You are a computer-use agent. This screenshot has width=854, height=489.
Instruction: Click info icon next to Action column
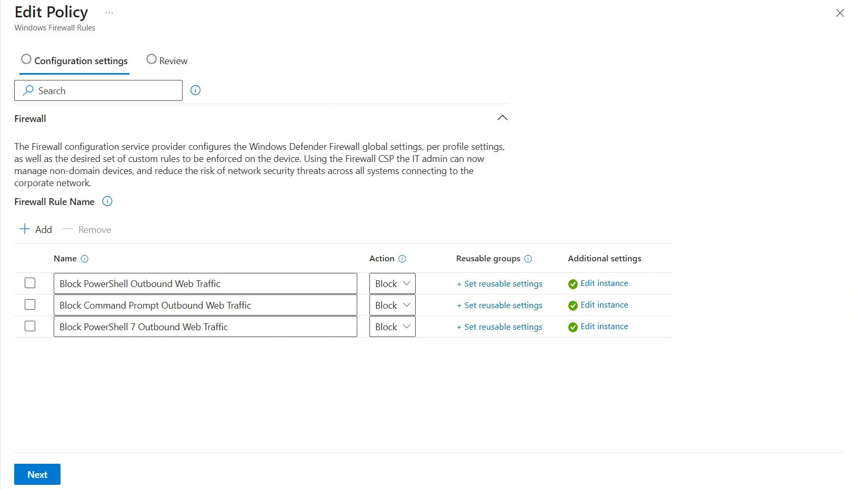coord(402,259)
